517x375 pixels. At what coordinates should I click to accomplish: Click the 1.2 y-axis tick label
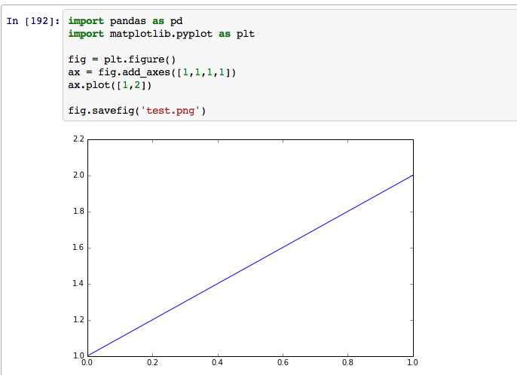point(78,319)
